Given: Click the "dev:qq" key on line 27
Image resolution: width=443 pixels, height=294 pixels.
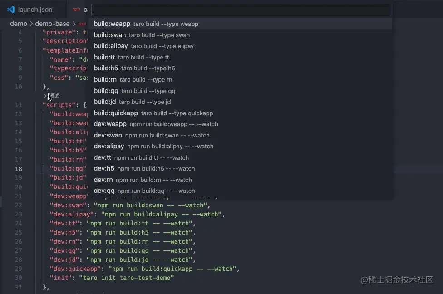Looking at the screenshot, I should [64, 250].
